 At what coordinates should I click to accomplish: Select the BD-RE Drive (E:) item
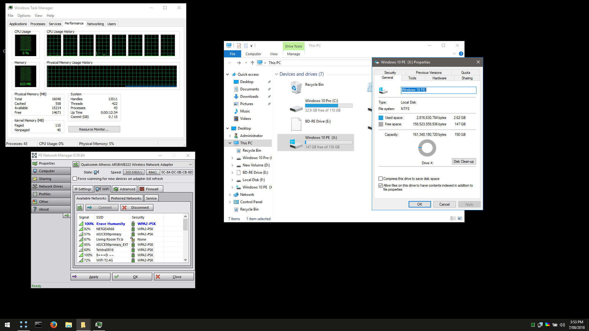(x=316, y=124)
